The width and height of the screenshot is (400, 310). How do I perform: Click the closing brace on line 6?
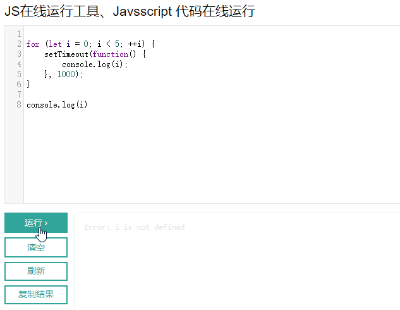pyautogui.click(x=28, y=84)
